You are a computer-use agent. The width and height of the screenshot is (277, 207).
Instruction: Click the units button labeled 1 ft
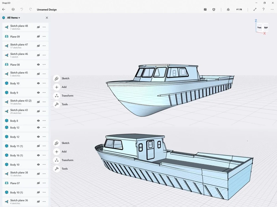click(240, 9)
